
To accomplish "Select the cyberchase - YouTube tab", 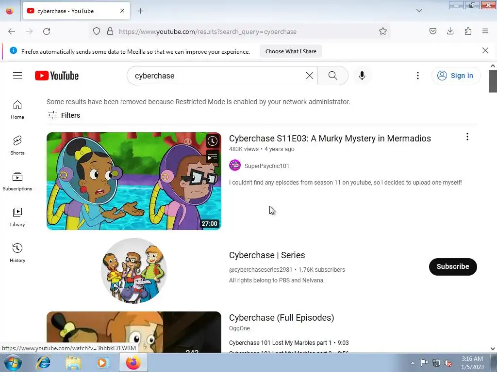I will [x=76, y=11].
